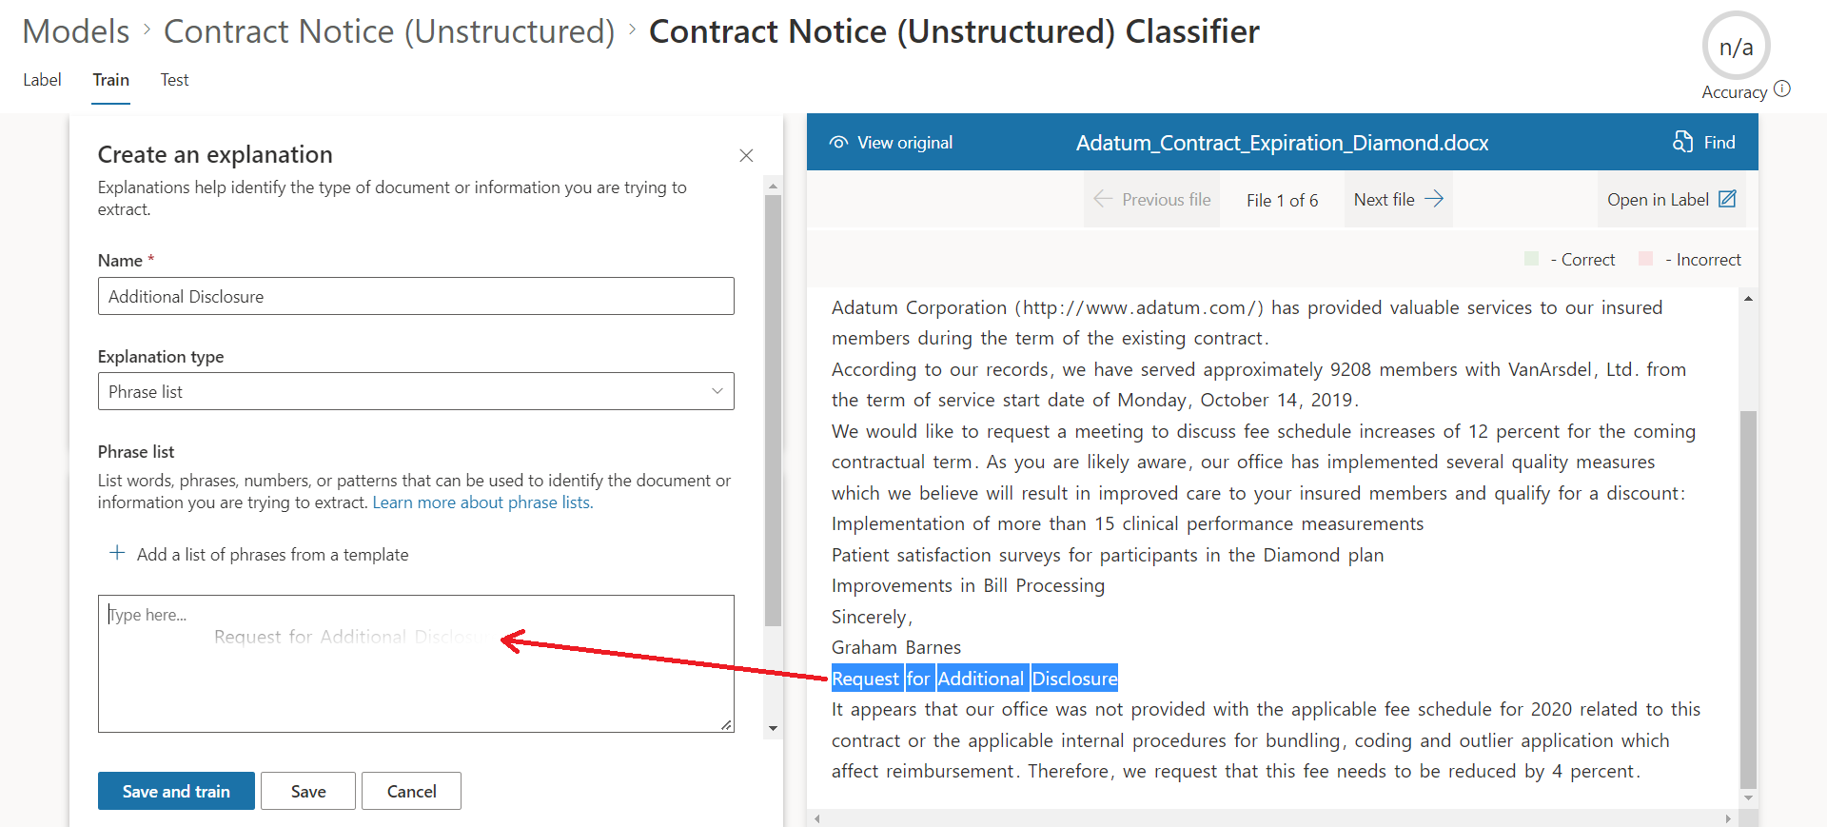This screenshot has width=1827, height=827.
Task: Click the Save and train button
Action: 176,791
